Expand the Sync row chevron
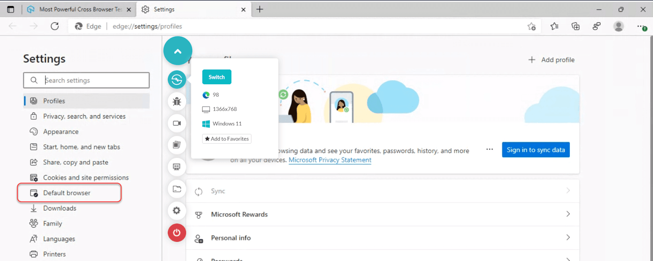653x261 pixels. pos(568,191)
